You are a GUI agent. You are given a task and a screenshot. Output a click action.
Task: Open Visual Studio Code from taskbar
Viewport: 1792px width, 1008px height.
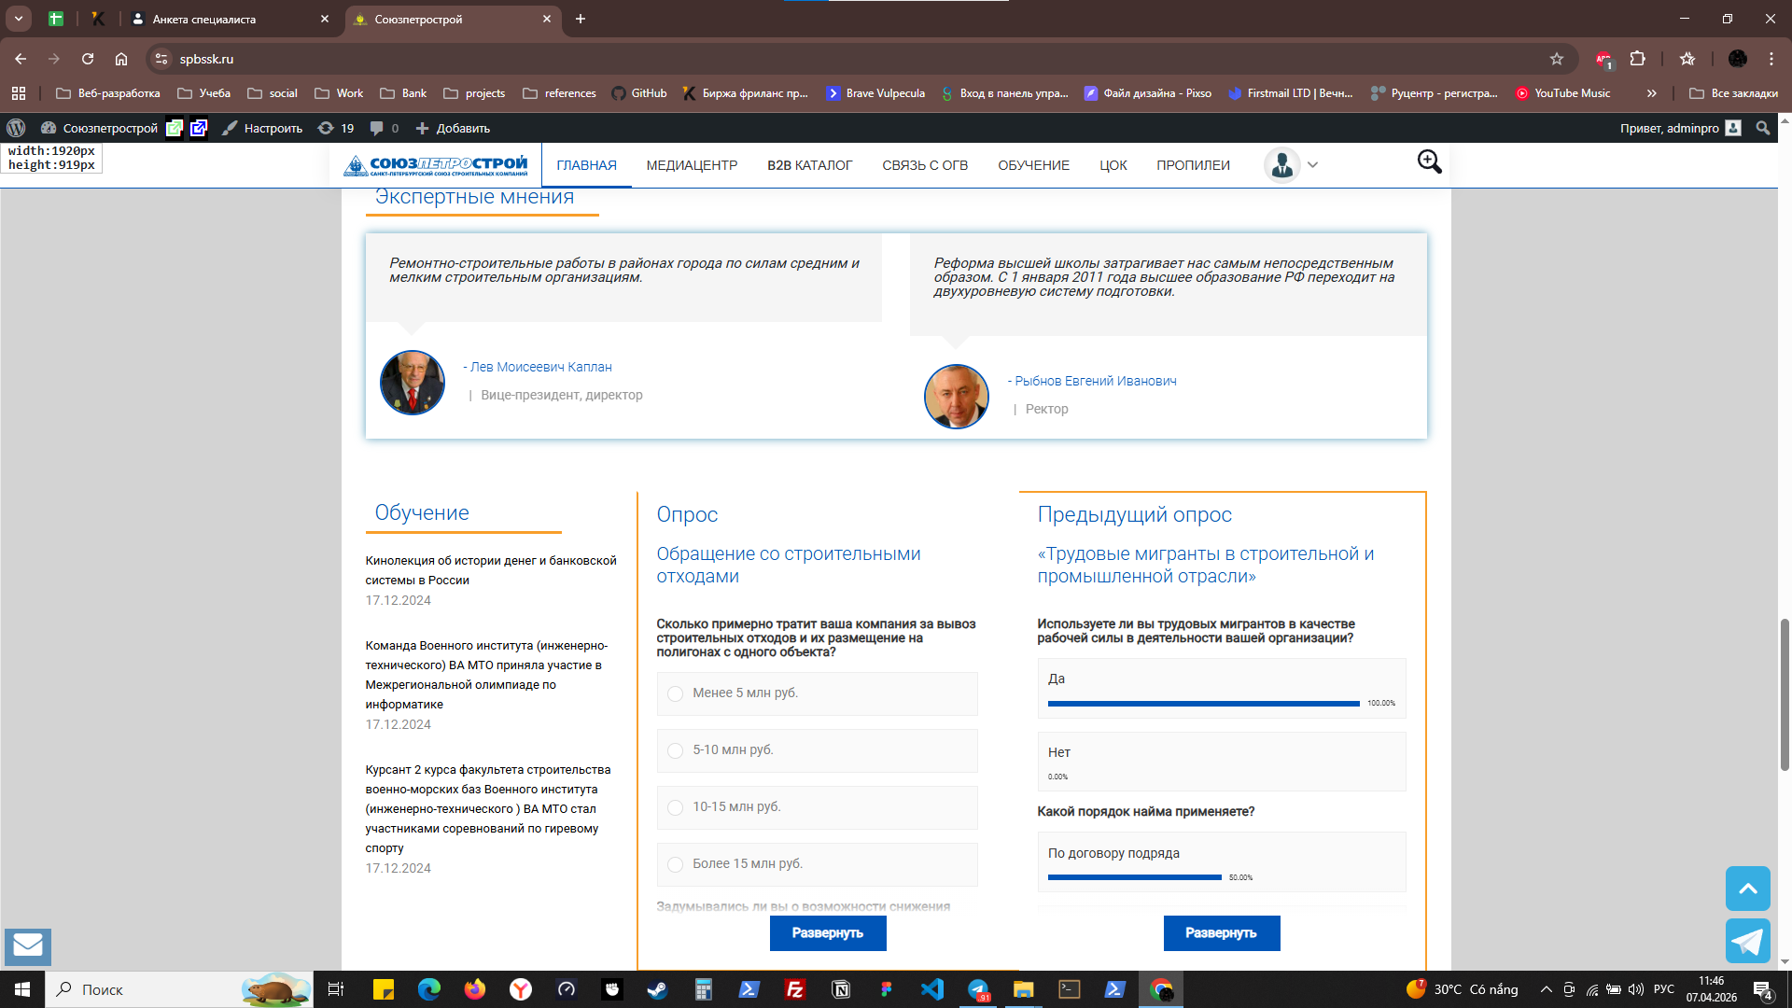coord(931,989)
